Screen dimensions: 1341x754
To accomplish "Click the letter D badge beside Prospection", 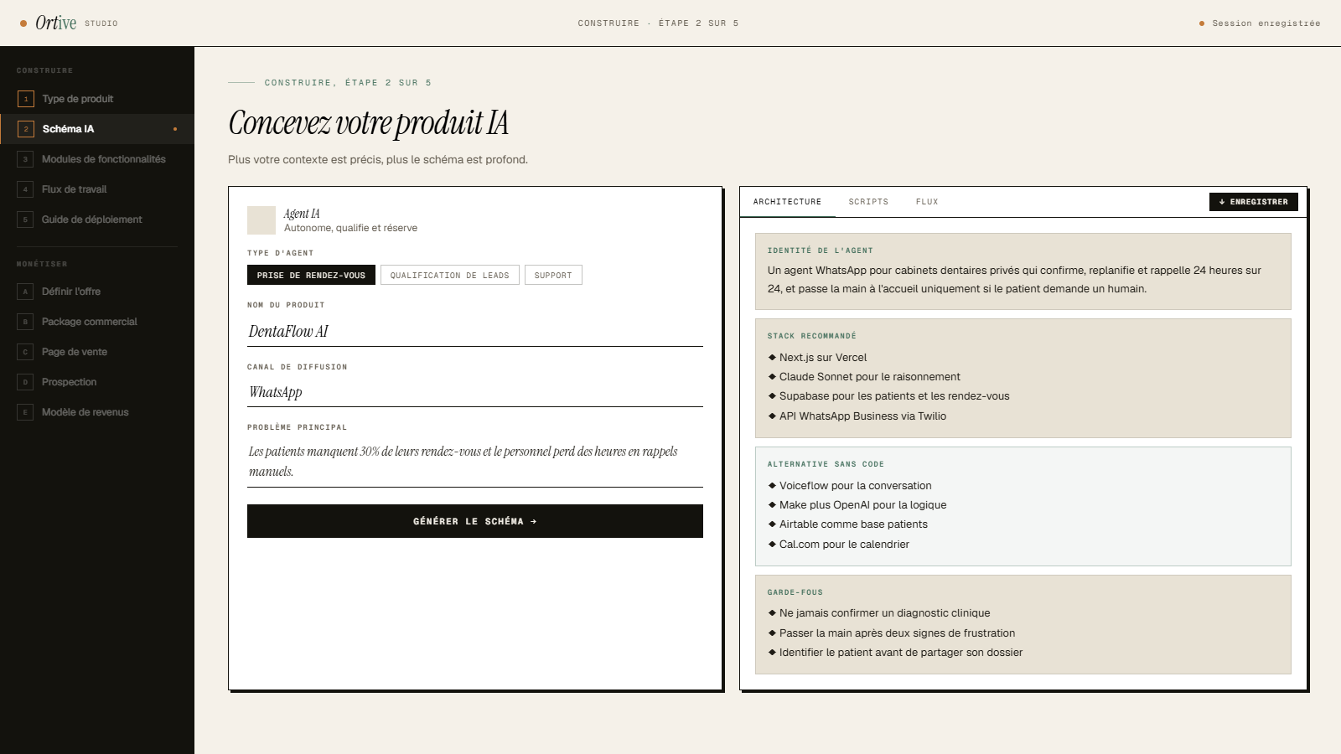I will tap(25, 382).
